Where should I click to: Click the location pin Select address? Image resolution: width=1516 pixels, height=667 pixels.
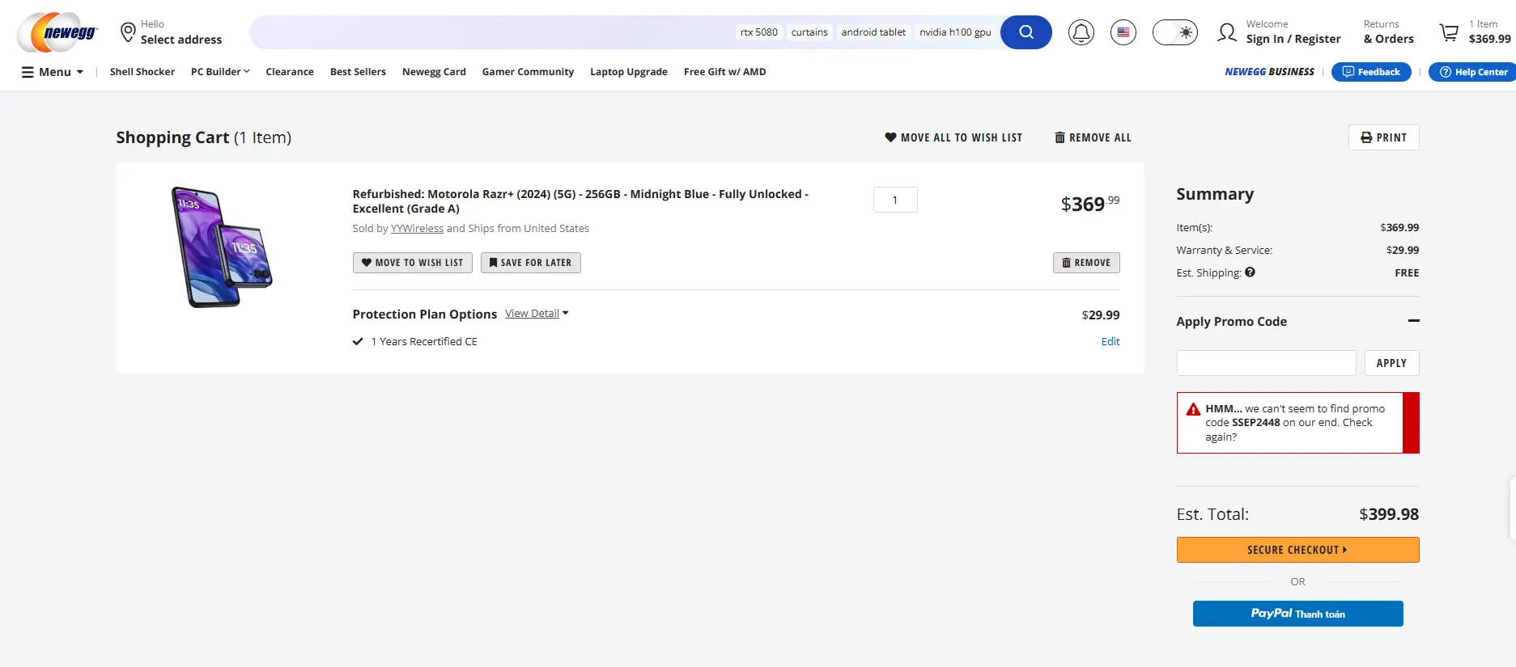click(x=128, y=32)
